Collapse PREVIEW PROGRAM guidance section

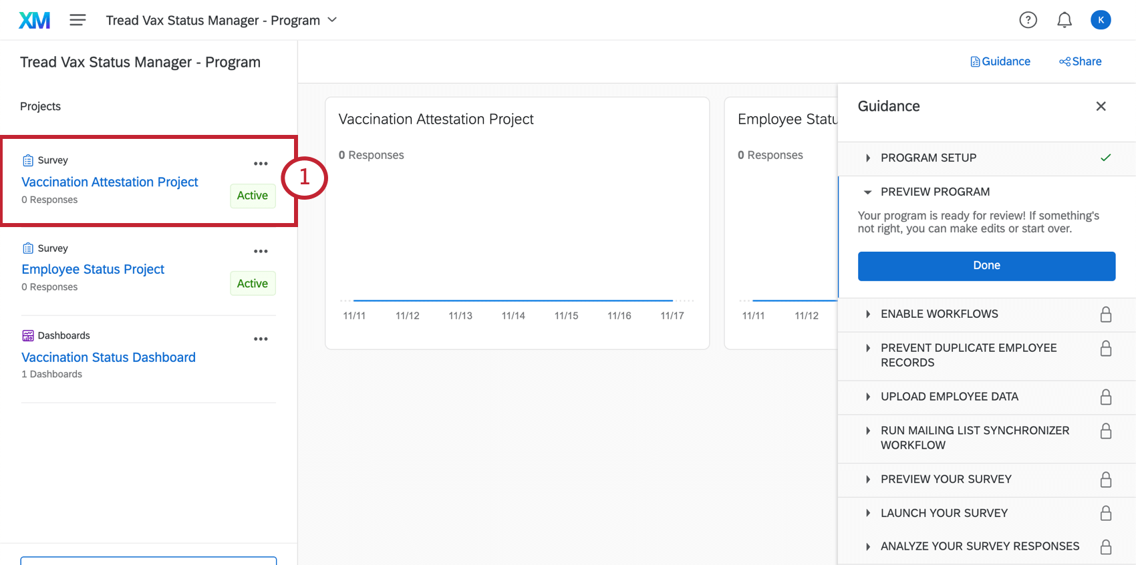click(x=986, y=192)
